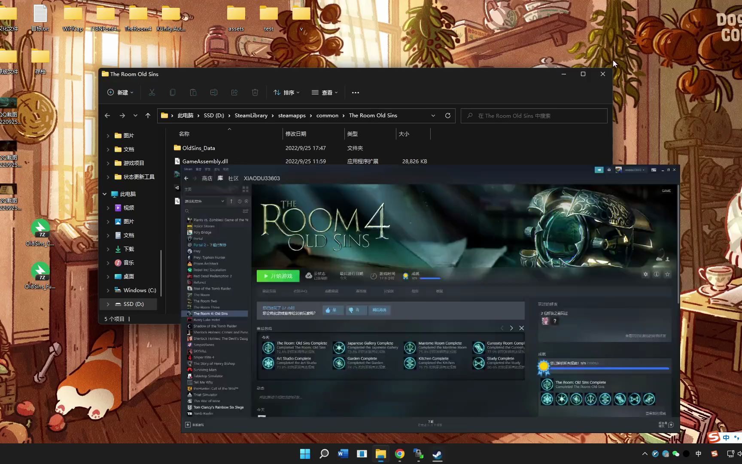Click Copy icon in File Explorer toolbar
The image size is (742, 464).
(173, 92)
